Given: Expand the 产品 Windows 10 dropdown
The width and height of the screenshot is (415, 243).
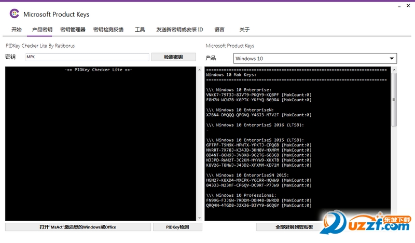Looking at the screenshot, I should tap(315, 59).
